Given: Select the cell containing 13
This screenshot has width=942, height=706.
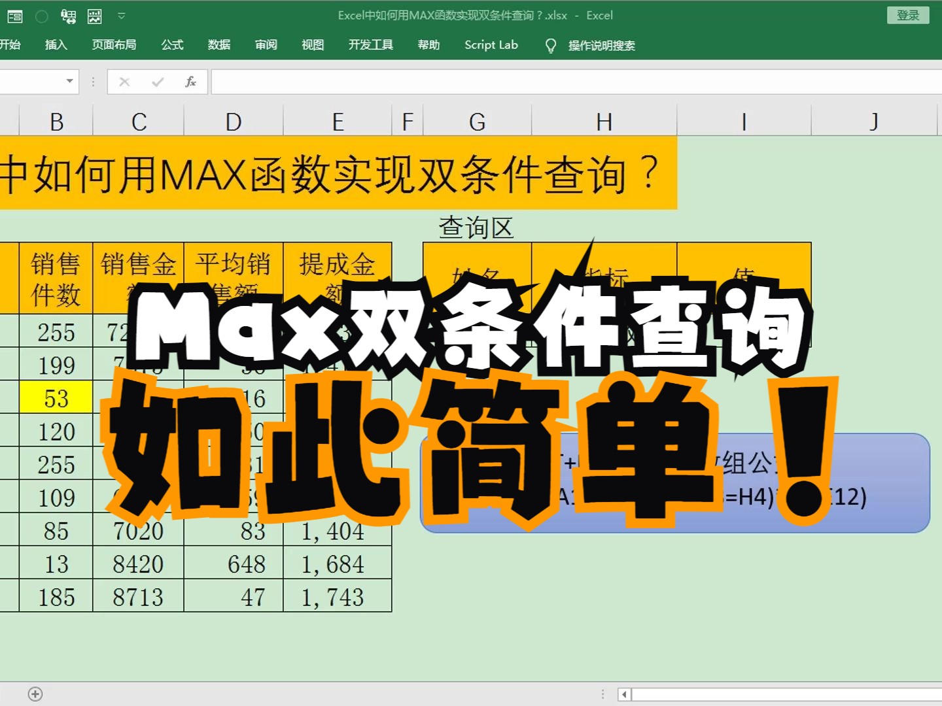Looking at the screenshot, I should [56, 563].
